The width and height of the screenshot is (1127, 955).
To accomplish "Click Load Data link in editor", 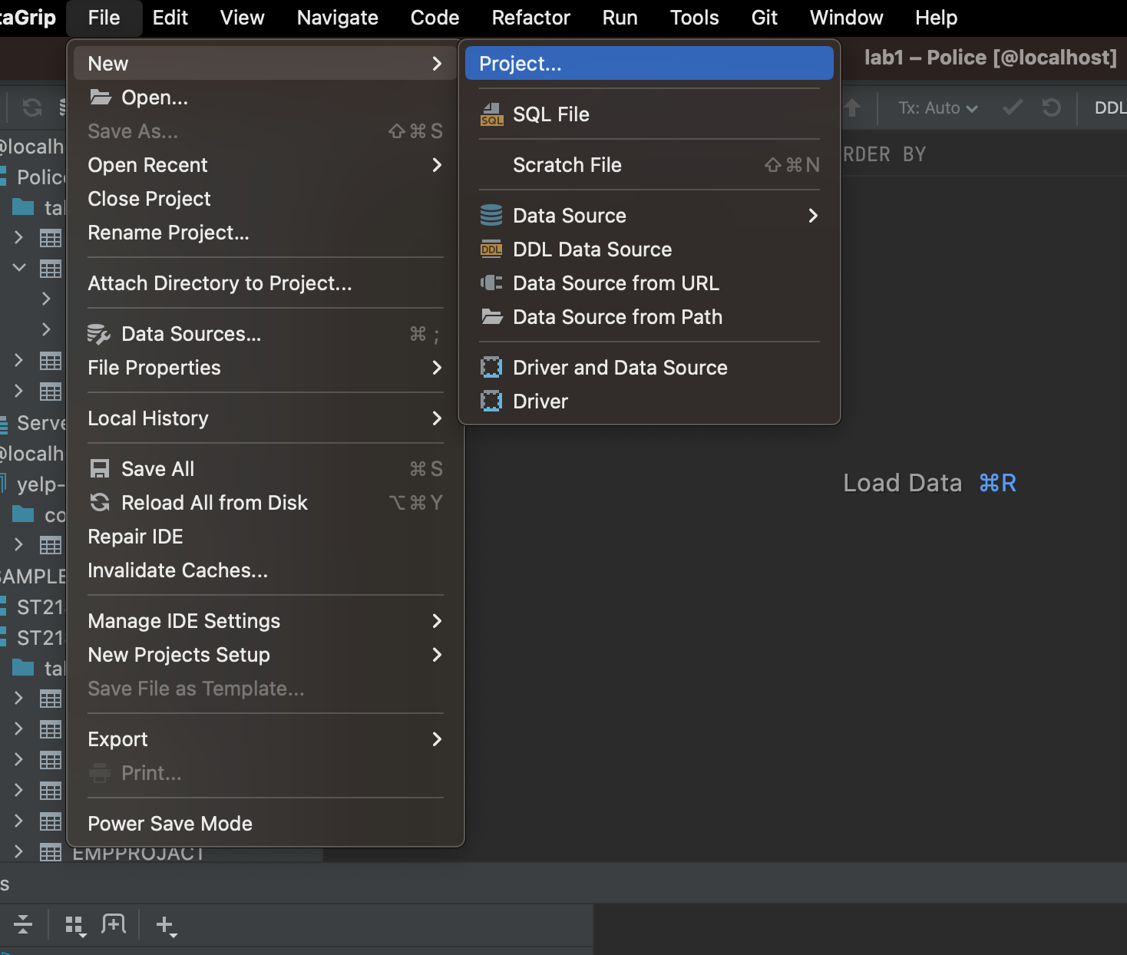I will (930, 483).
